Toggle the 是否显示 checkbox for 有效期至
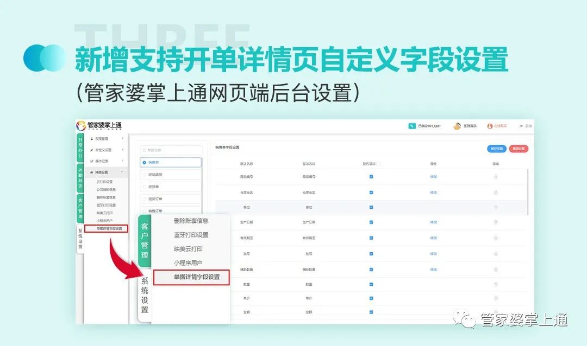The height and width of the screenshot is (346, 587). (x=371, y=238)
